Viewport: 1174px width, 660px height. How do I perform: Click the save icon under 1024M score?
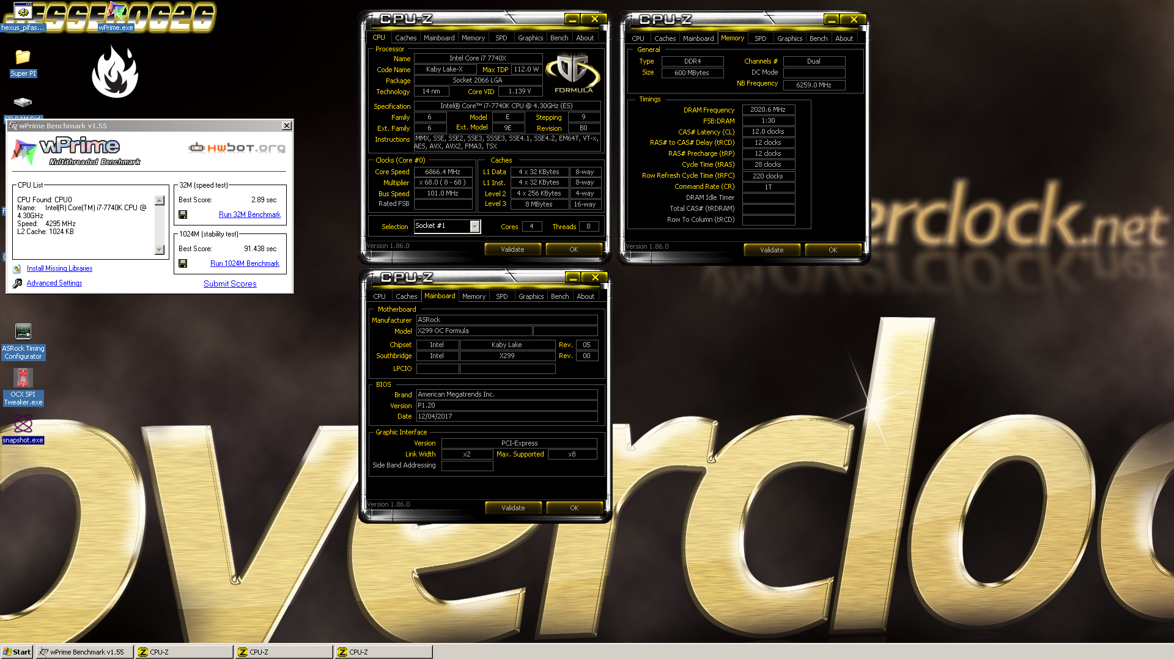tap(183, 264)
